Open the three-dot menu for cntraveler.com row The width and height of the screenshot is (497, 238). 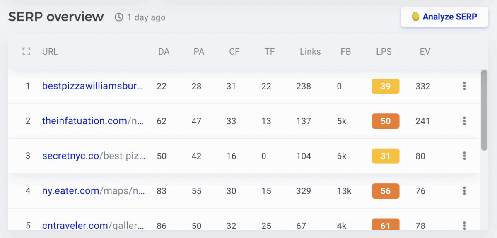click(464, 225)
